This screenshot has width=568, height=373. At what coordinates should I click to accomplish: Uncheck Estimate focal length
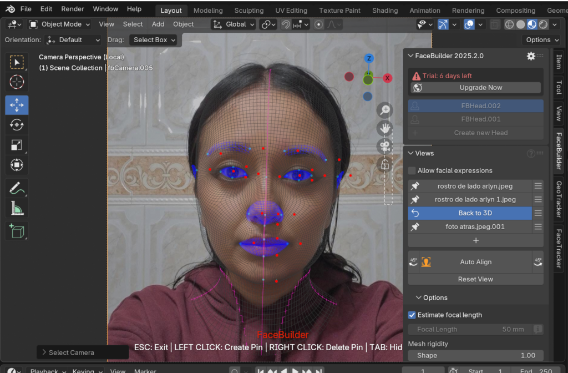pos(412,315)
